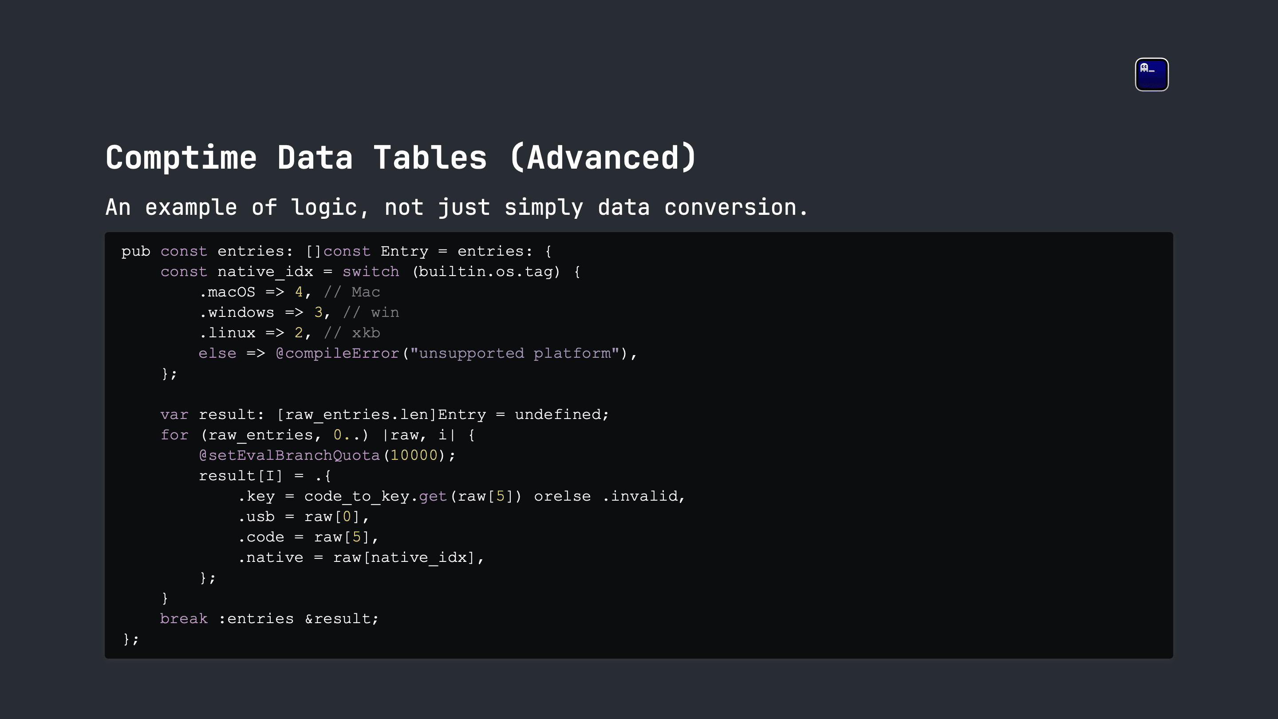
Task: Click the @setEvalBranchQuota call
Action: coord(327,455)
